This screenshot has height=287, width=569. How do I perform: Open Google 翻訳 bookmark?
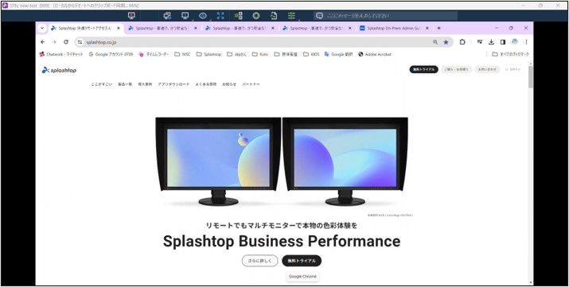(338, 54)
